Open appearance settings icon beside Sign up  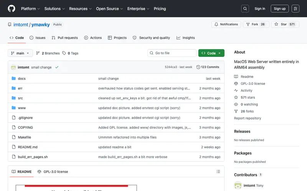295,8
